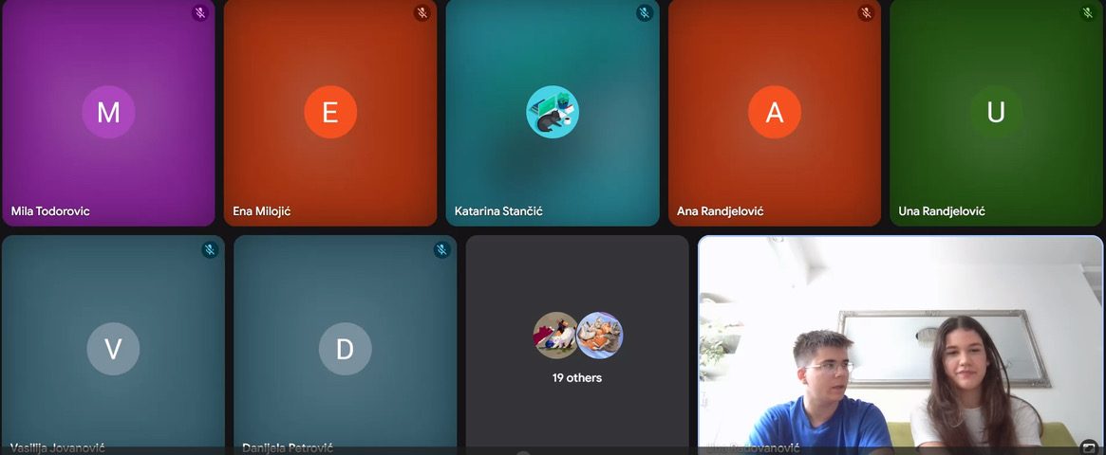Click the gray V avatar circle
This screenshot has width=1106, height=455.
[x=113, y=349]
